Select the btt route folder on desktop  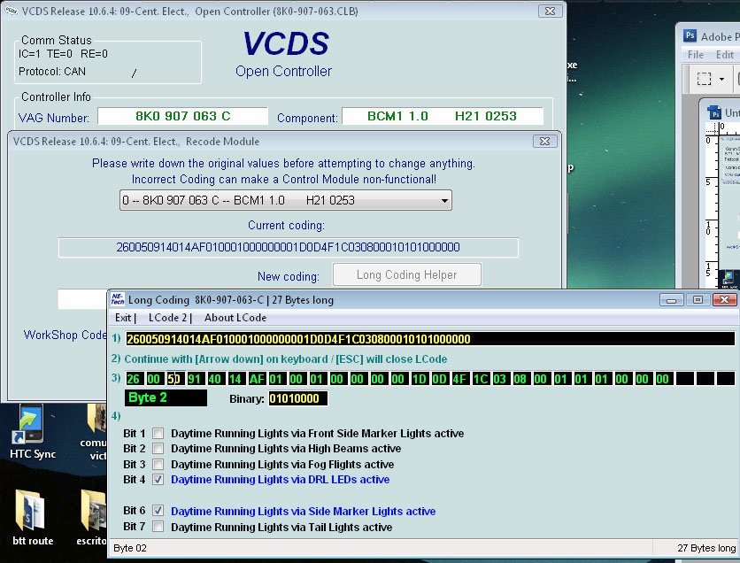[31, 509]
